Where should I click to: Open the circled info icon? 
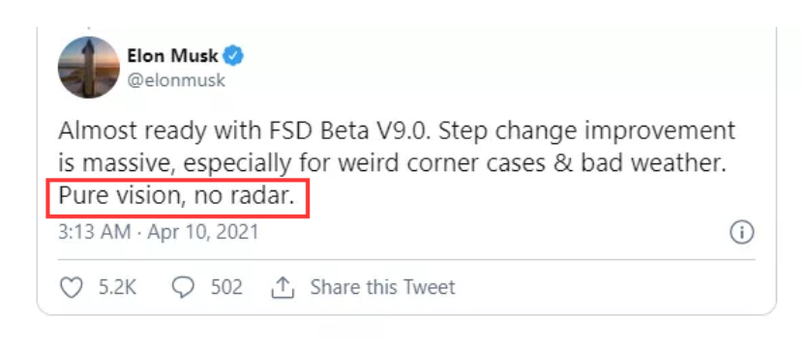[x=741, y=233]
